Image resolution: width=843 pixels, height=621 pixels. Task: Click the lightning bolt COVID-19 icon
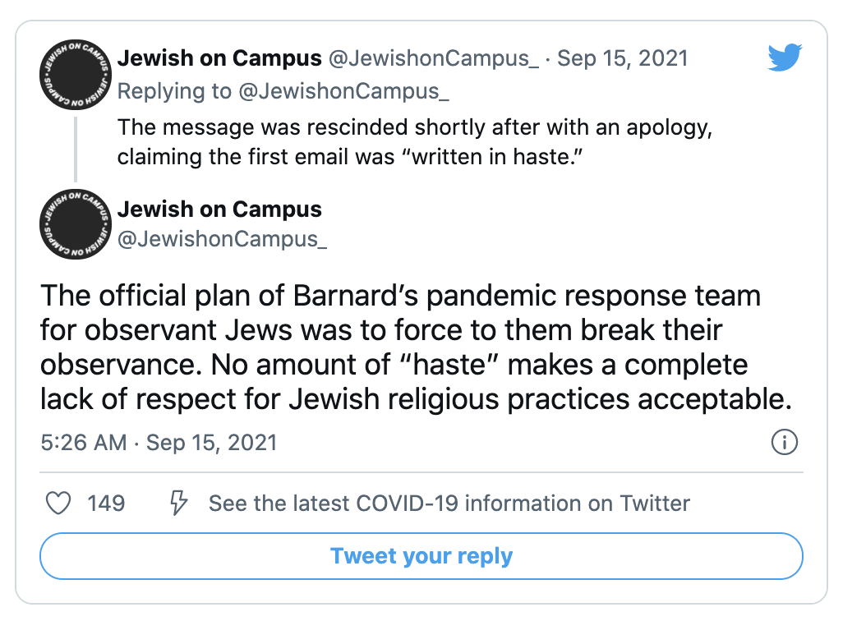pyautogui.click(x=178, y=504)
